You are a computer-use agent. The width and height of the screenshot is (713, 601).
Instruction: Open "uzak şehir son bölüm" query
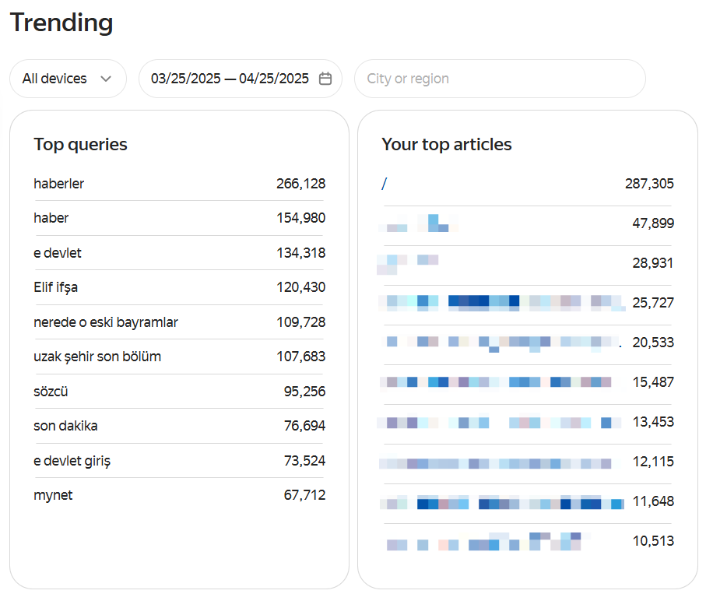pyautogui.click(x=97, y=357)
